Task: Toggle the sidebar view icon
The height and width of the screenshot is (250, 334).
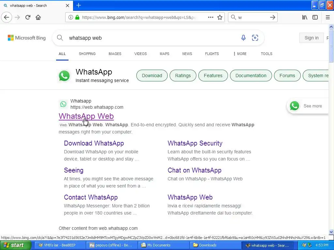Action: [x=315, y=17]
